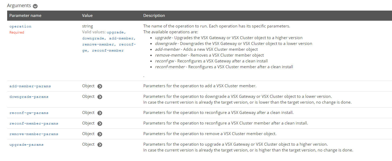Expand add-member-params Object arrow icon
Viewport: 392px width, 161px height.
click(x=100, y=86)
